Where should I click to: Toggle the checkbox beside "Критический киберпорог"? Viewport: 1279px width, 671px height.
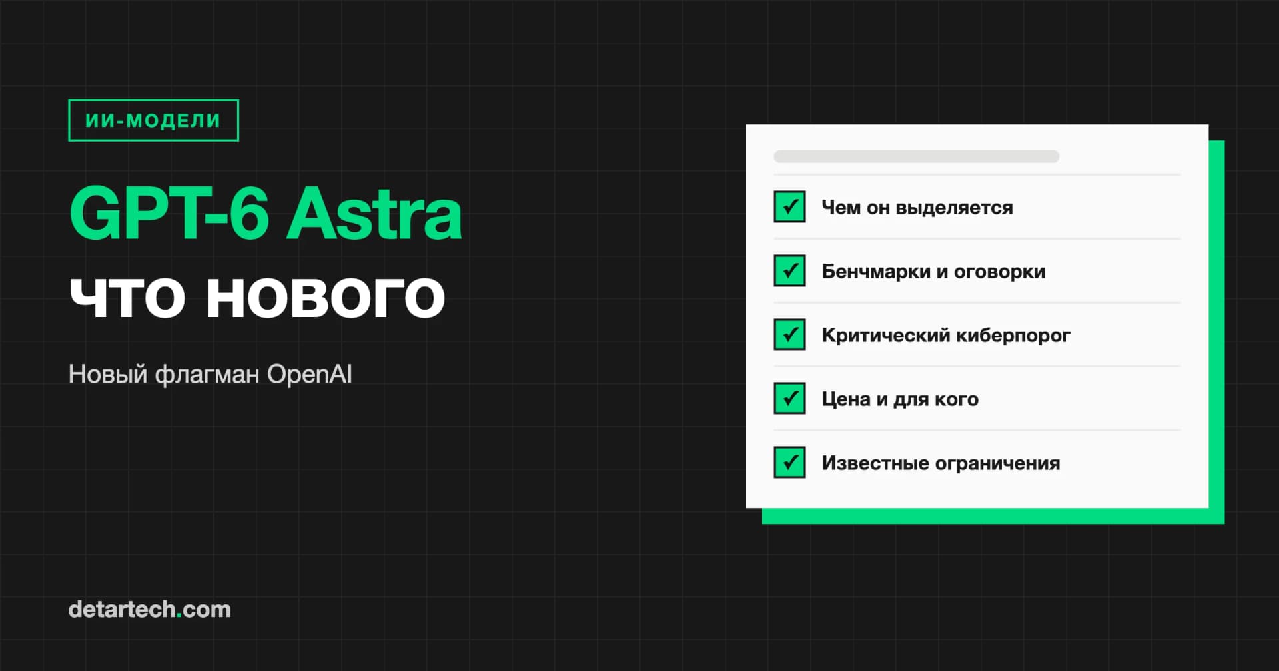(789, 334)
